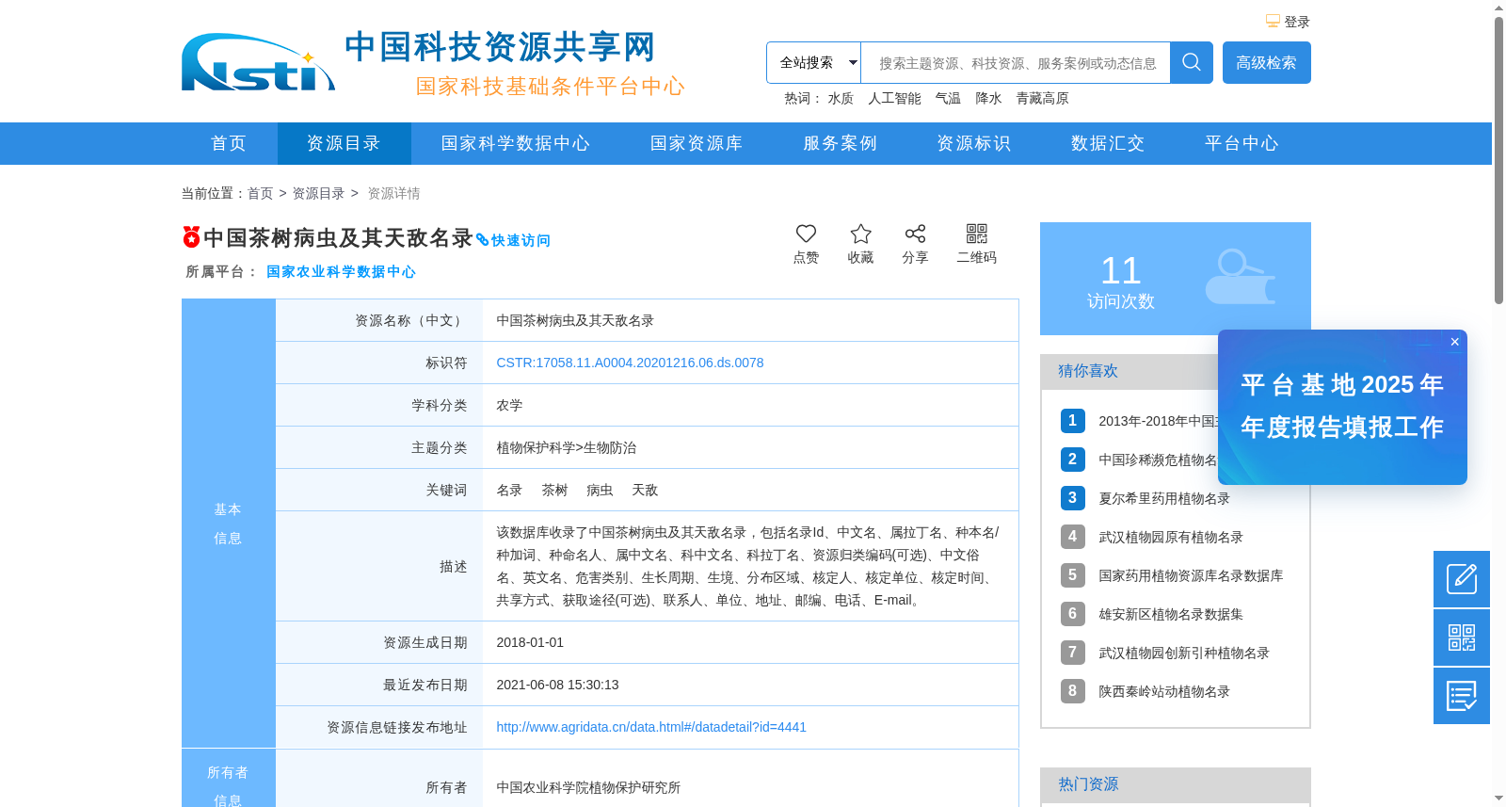The image size is (1506, 807).
Task: Open 国家资源库 nav tab
Action: point(697,143)
